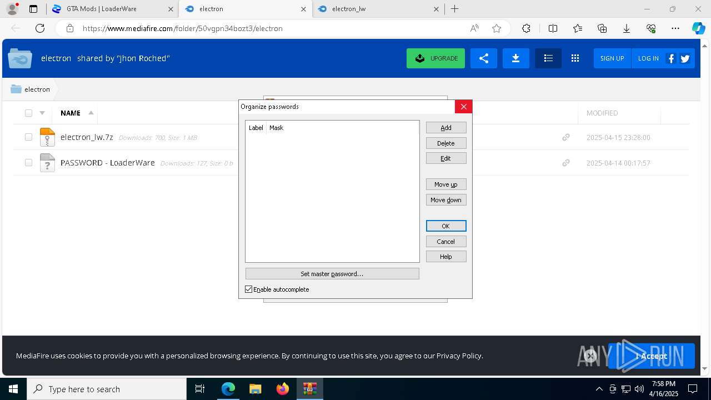The image size is (711, 400).
Task: Open WinRAR from the taskbar
Action: [x=309, y=389]
